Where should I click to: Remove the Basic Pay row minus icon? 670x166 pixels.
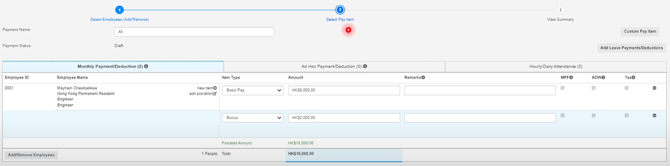654,88
